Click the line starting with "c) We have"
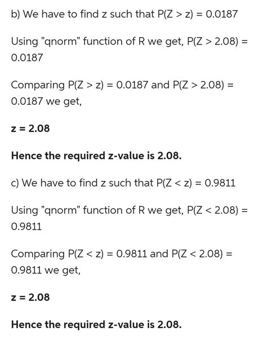This screenshot has width=267, height=337. (123, 183)
